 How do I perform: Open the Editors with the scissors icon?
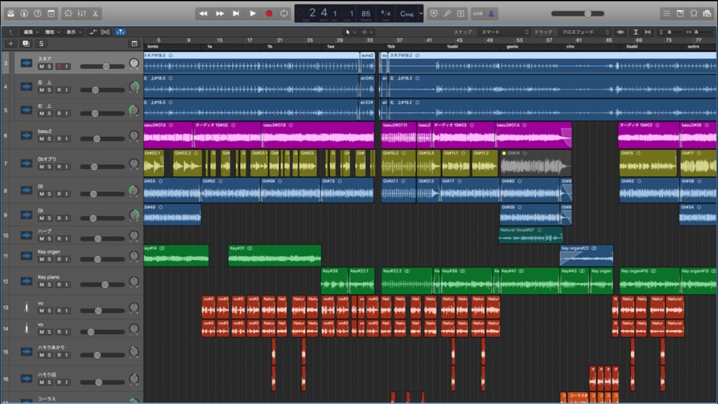point(95,13)
